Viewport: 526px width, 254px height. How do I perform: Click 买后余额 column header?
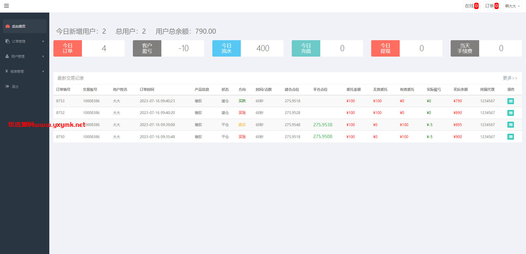(x=461, y=89)
